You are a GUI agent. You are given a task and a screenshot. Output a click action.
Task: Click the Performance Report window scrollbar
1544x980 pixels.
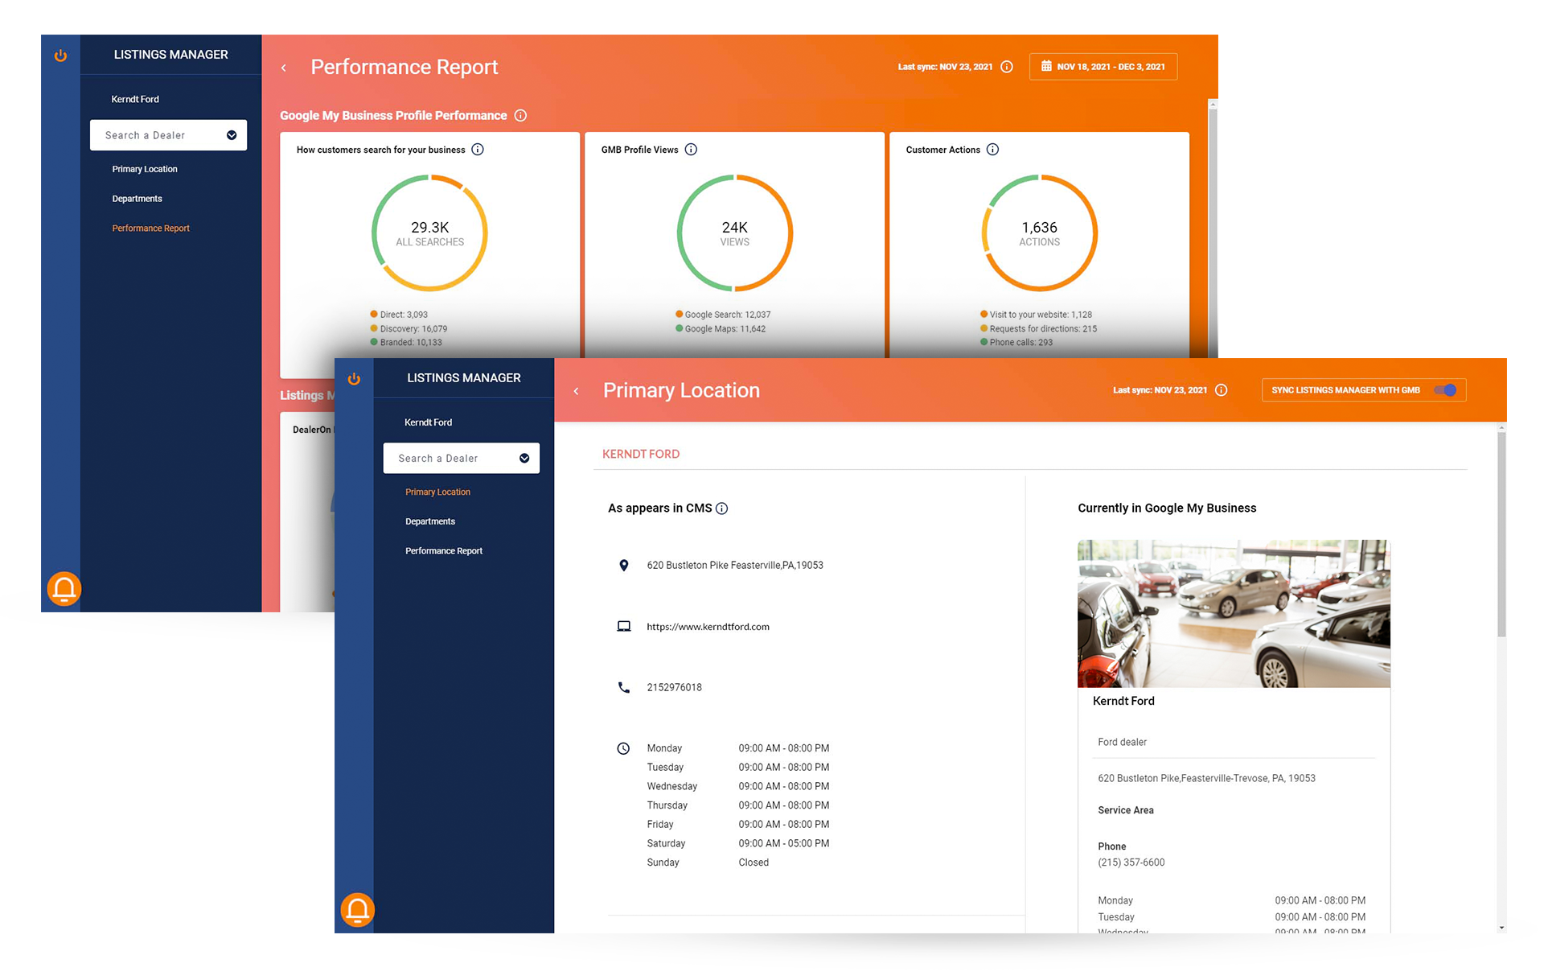pos(1213,233)
